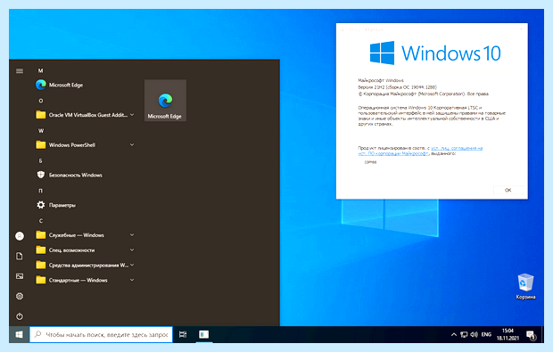
Task: Expand the Стандартные — Windows chevron
Action: [x=132, y=280]
